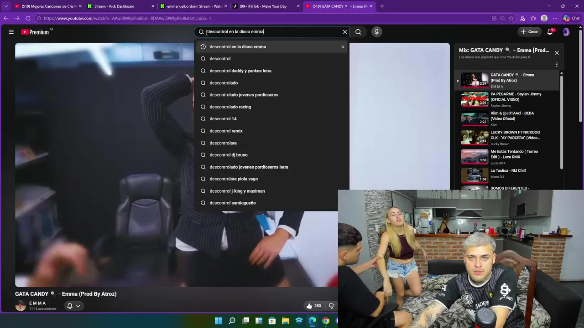Open the YouTube hamburger guide menu
The image size is (584, 328).
pos(11,32)
